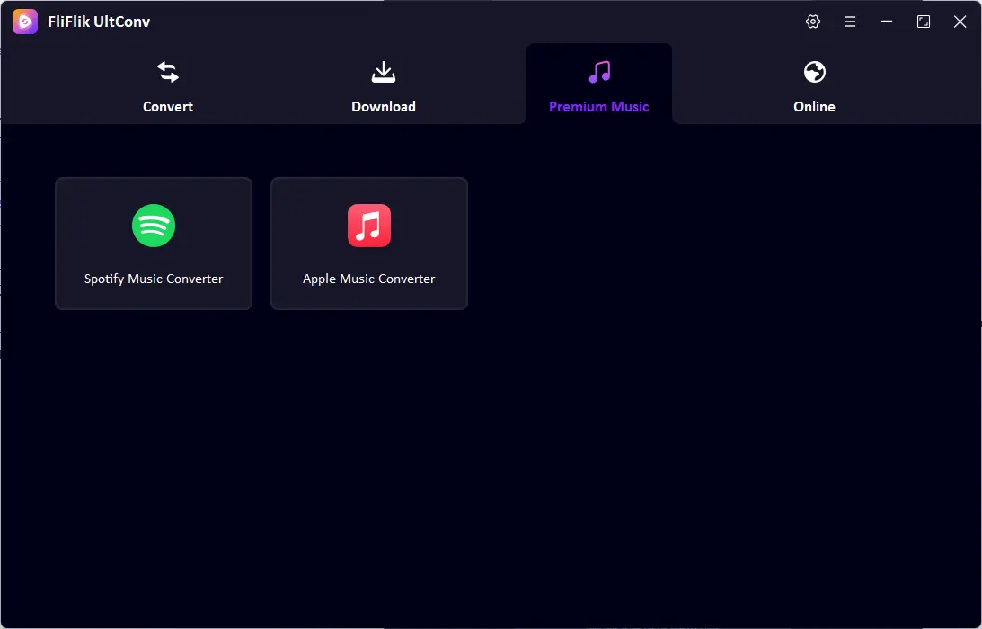Launch Spotify Music Converter text label
The width and height of the screenshot is (982, 629).
(x=154, y=279)
